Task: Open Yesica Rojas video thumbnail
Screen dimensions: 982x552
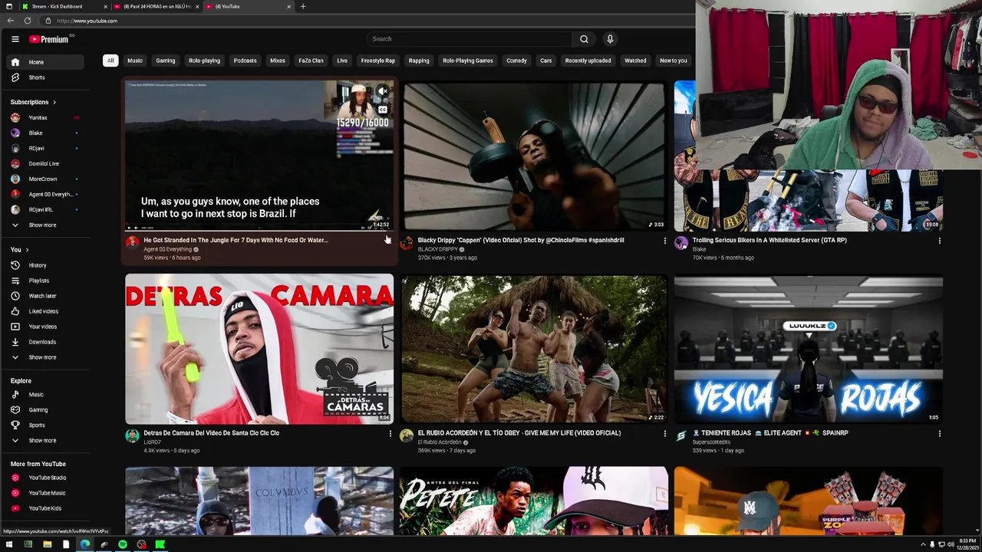Action: click(x=809, y=349)
